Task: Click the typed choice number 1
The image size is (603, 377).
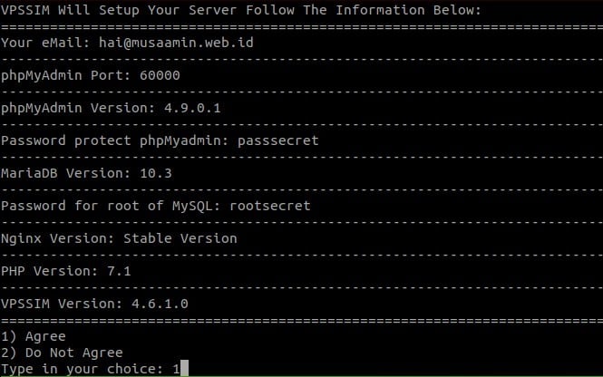Action: (x=176, y=369)
